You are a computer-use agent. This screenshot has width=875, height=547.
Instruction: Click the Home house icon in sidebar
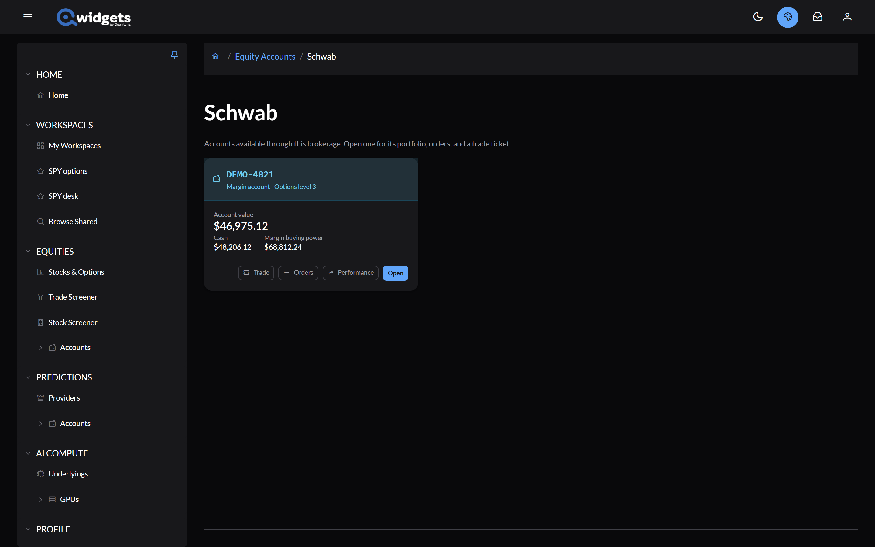coord(40,95)
